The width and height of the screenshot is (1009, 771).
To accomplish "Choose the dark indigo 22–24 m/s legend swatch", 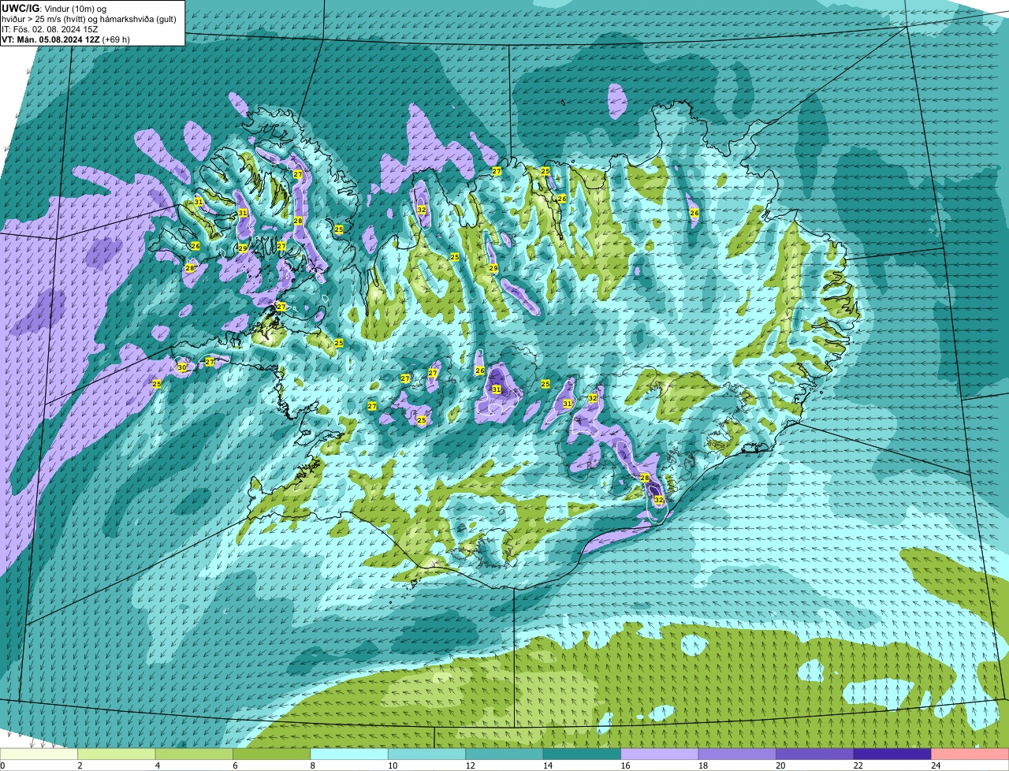I will coord(892,754).
